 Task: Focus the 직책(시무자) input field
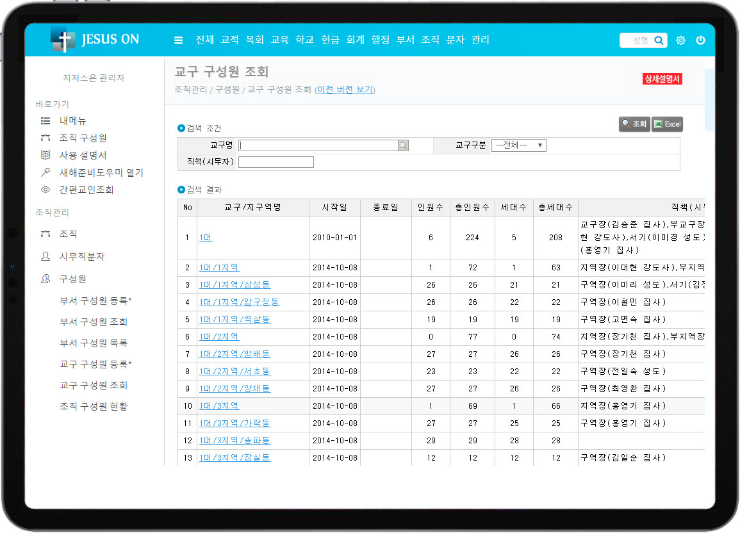pyautogui.click(x=275, y=162)
